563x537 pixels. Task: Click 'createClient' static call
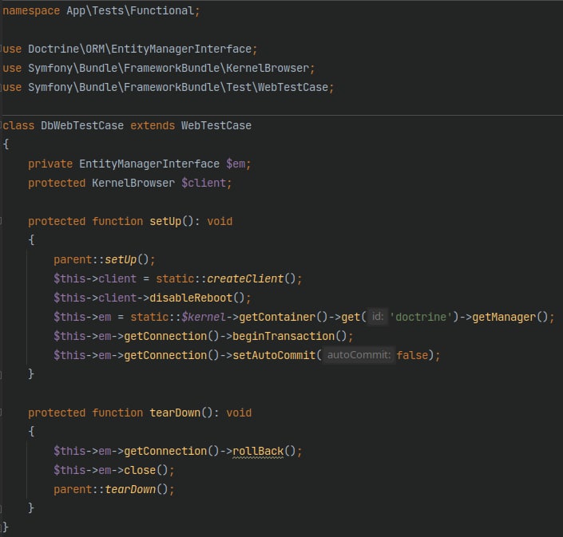click(x=245, y=278)
